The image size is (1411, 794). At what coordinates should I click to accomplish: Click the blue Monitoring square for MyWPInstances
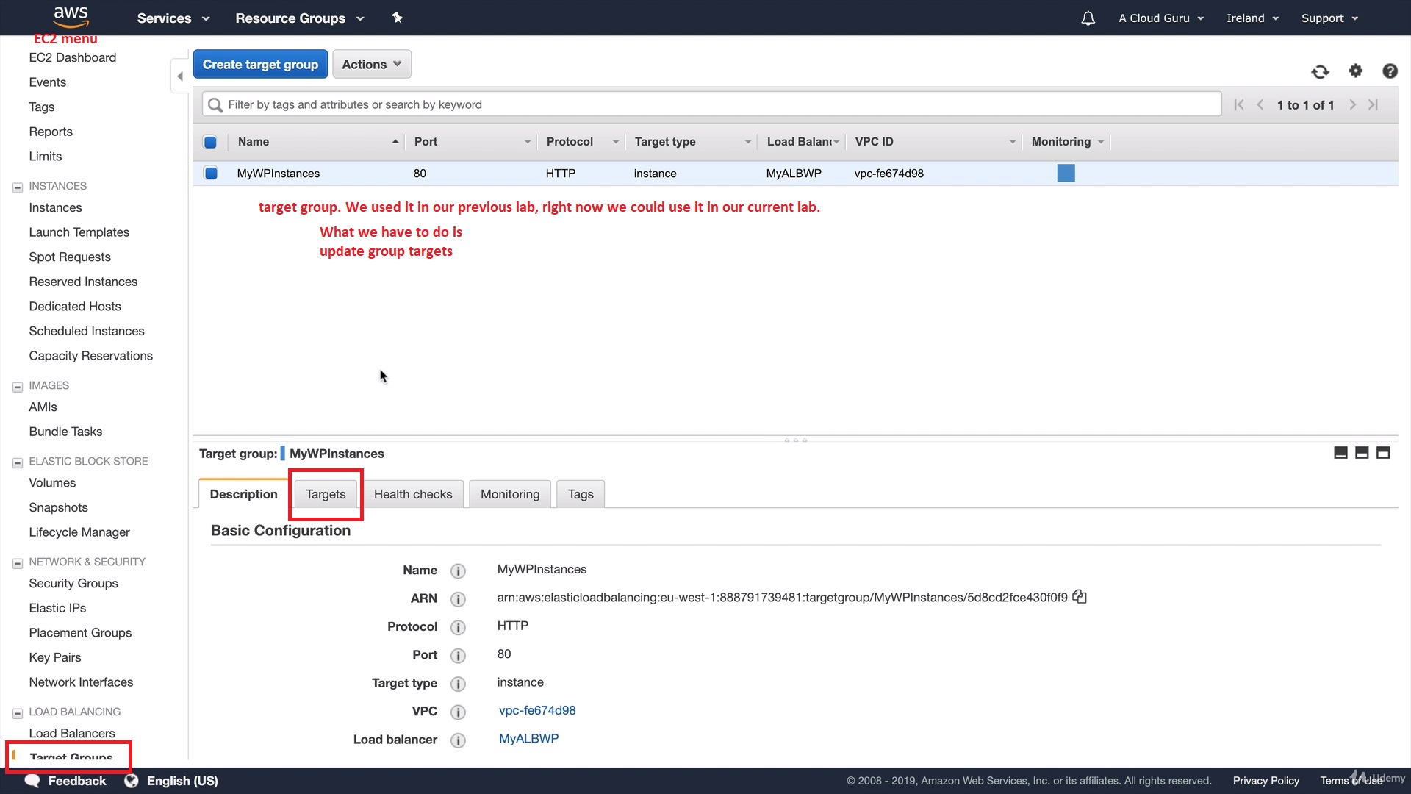[1066, 174]
